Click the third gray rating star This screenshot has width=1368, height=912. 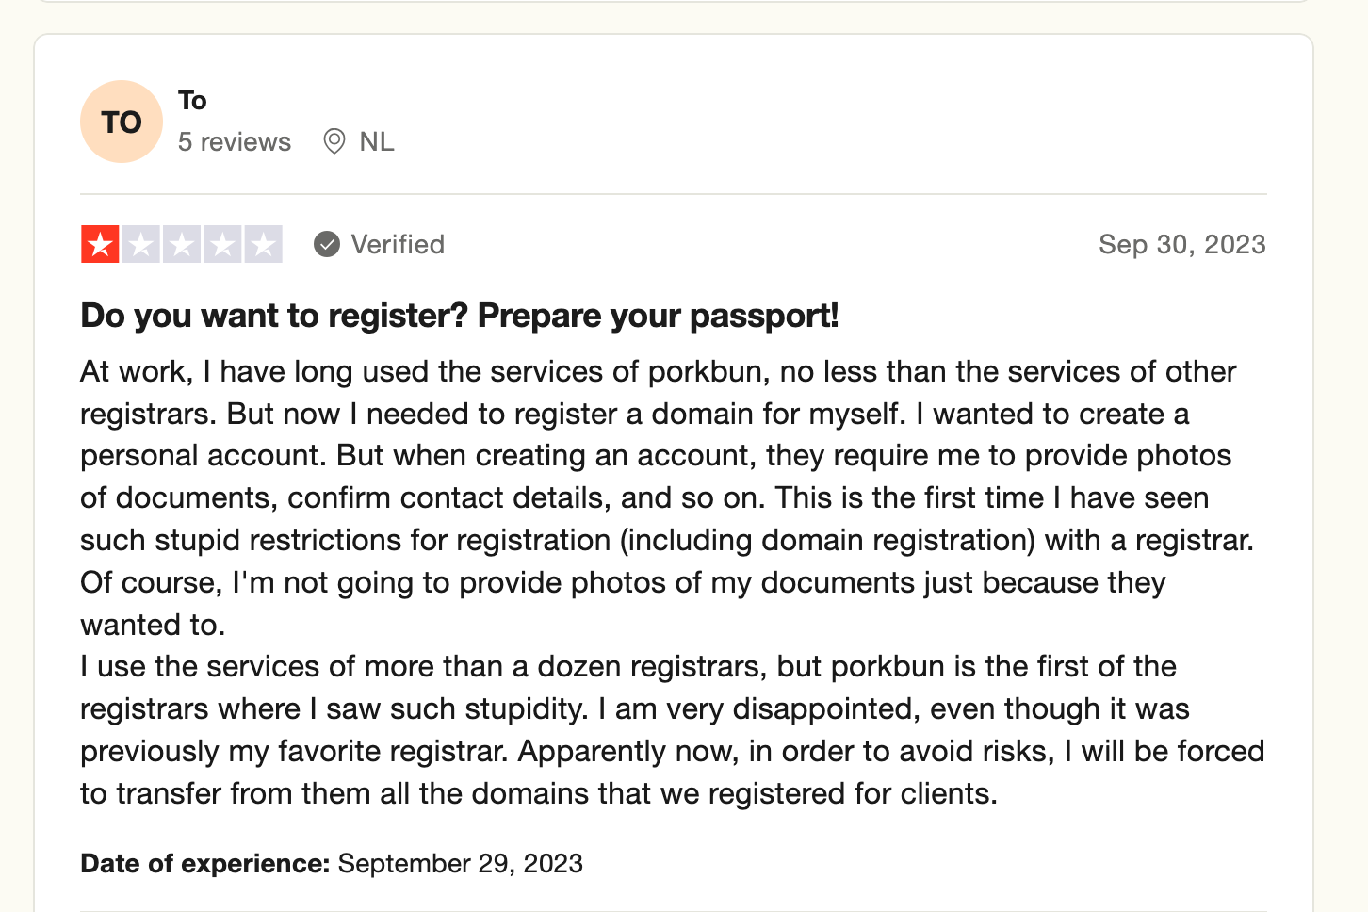point(182,245)
